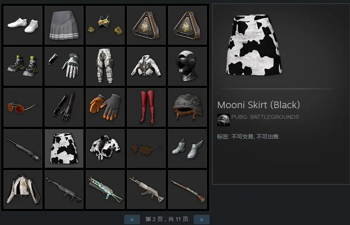Screen dimensions: 350x225
Task: Open the PUBG: BATTLEGROUNDS game link
Action: [x=265, y=117]
